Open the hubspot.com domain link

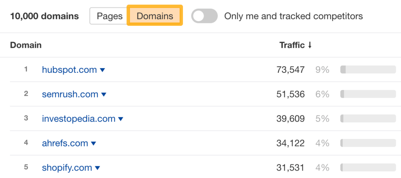pyautogui.click(x=69, y=70)
